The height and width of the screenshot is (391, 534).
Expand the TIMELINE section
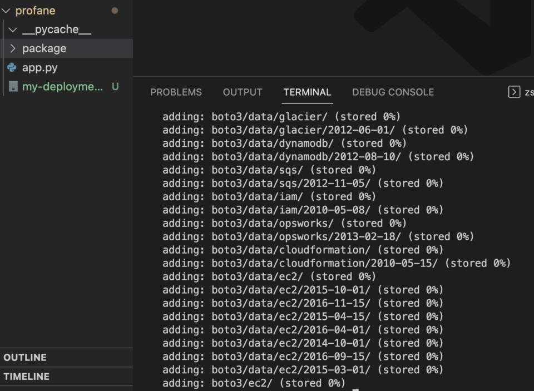(26, 377)
